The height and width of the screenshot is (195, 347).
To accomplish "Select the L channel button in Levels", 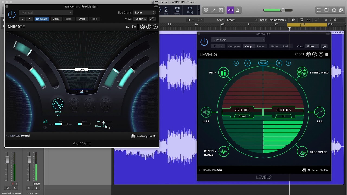I will [247, 63].
